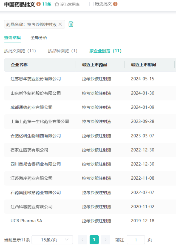The width and height of the screenshot is (176, 249).
Task: Click the 最近上市时间 column header
Action: point(143,65)
